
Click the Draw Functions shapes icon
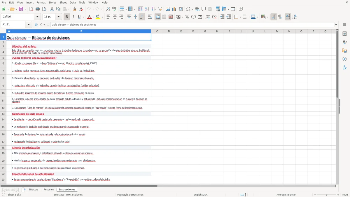pos(241,9)
